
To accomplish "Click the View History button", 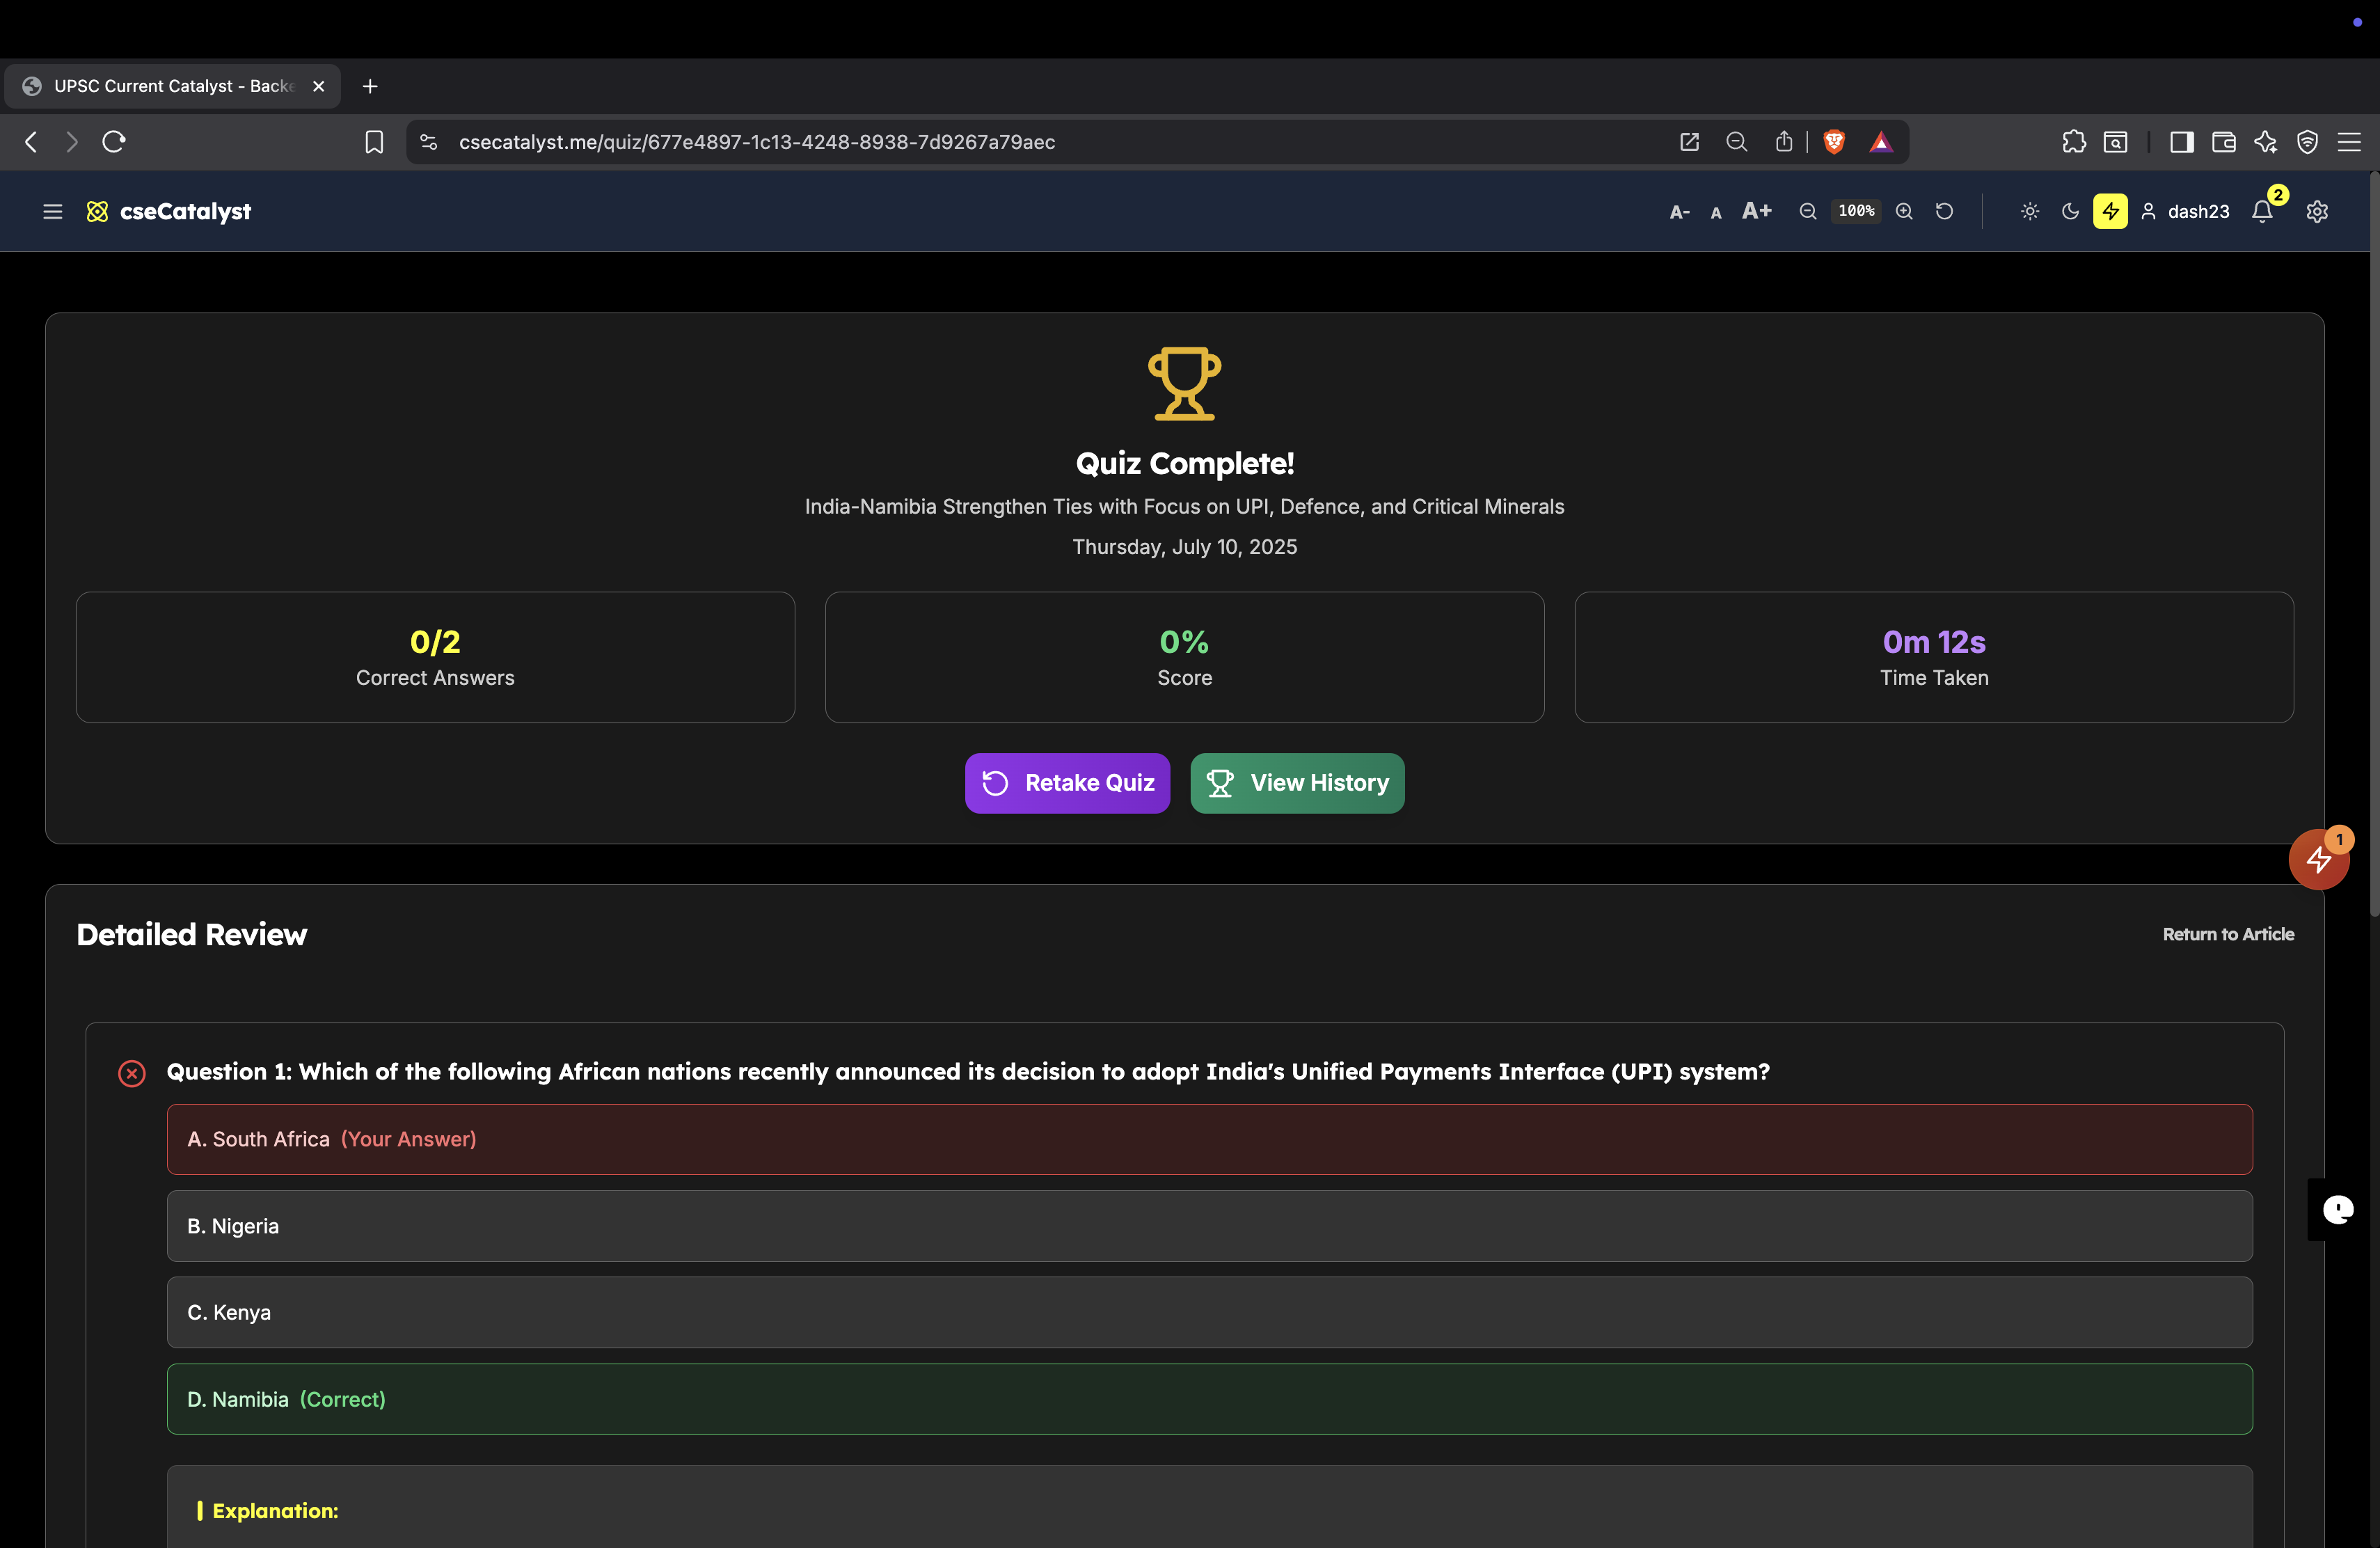I will 1297,783.
